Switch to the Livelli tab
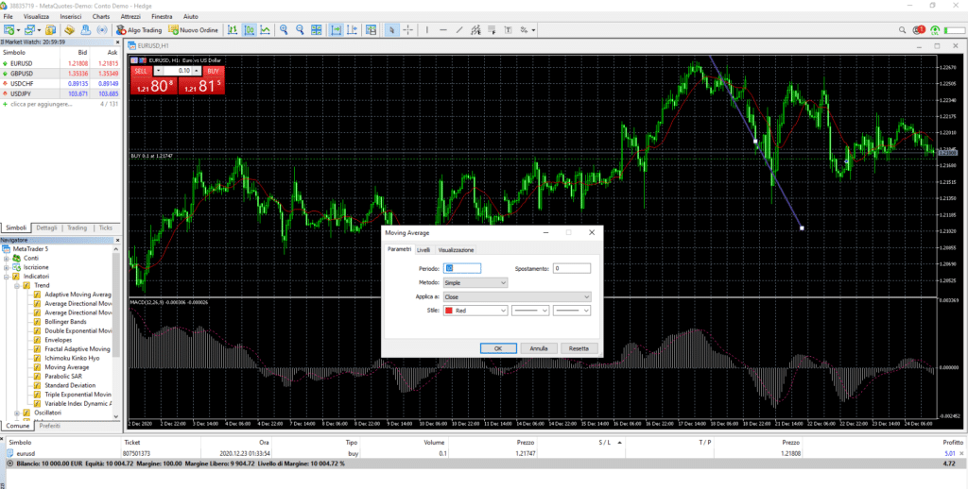This screenshot has width=968, height=489. click(423, 250)
